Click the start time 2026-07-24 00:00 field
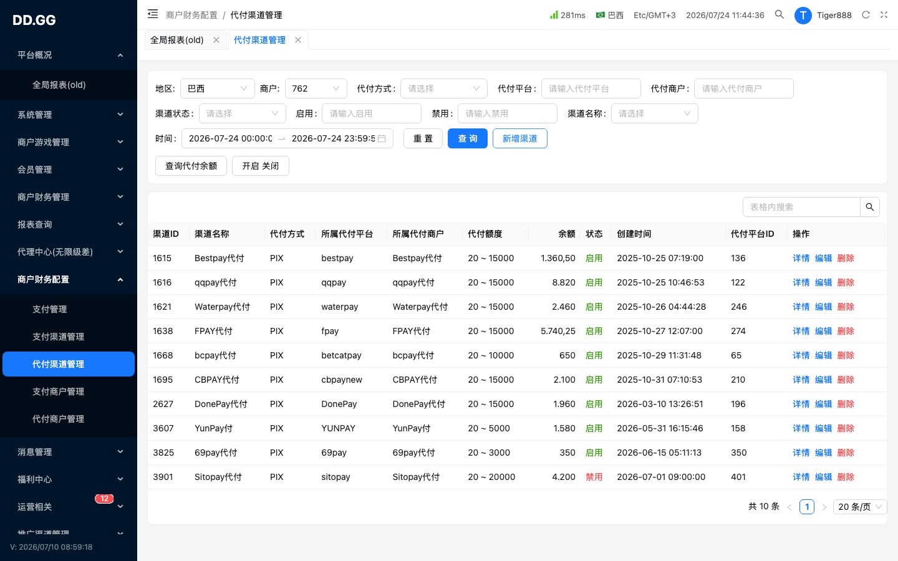898x561 pixels. [x=230, y=138]
